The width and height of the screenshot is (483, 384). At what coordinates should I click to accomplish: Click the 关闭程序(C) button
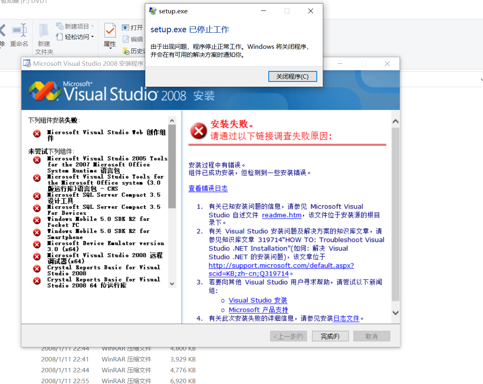[x=292, y=76]
